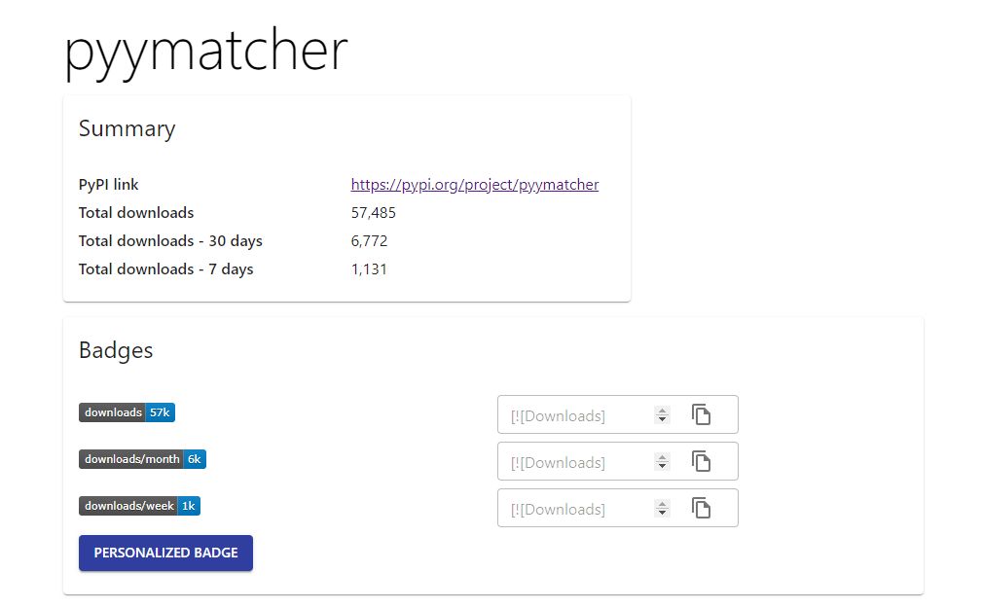This screenshot has height=608, width=982.
Task: Click the Personalized Badge button
Action: pyautogui.click(x=166, y=553)
